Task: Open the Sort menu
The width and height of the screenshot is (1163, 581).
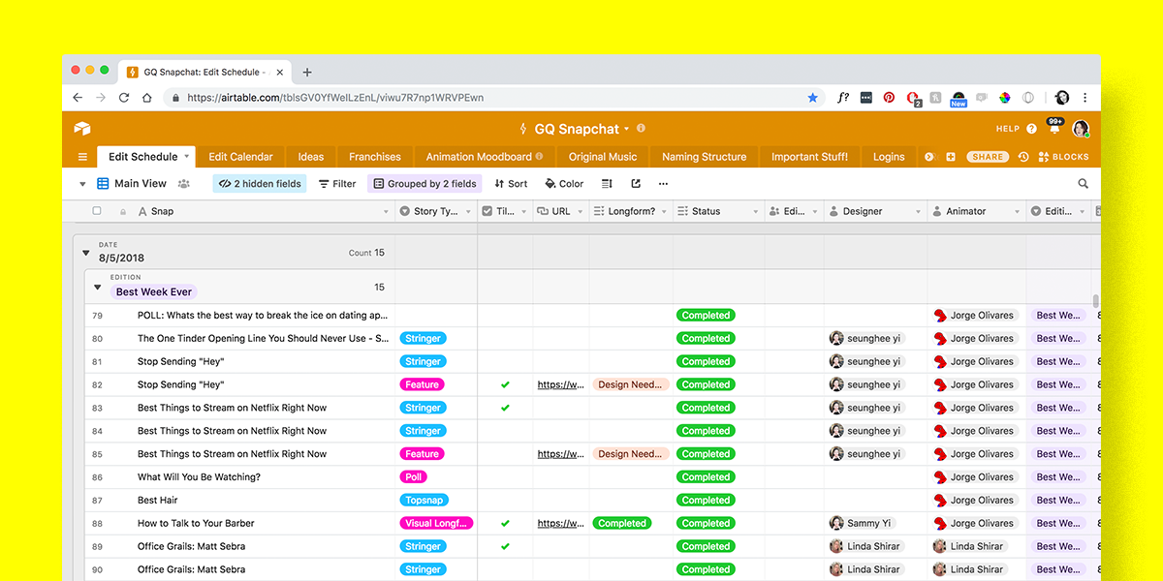Action: click(511, 184)
